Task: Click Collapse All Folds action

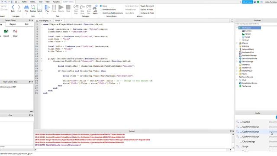Action: pyautogui.click(x=147, y=13)
